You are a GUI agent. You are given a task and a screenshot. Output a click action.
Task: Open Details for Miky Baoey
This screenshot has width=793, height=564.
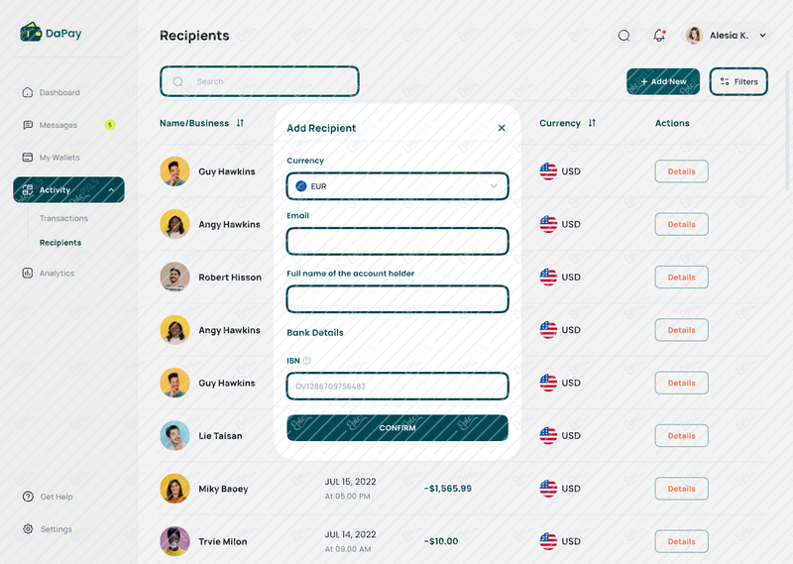[x=681, y=488]
